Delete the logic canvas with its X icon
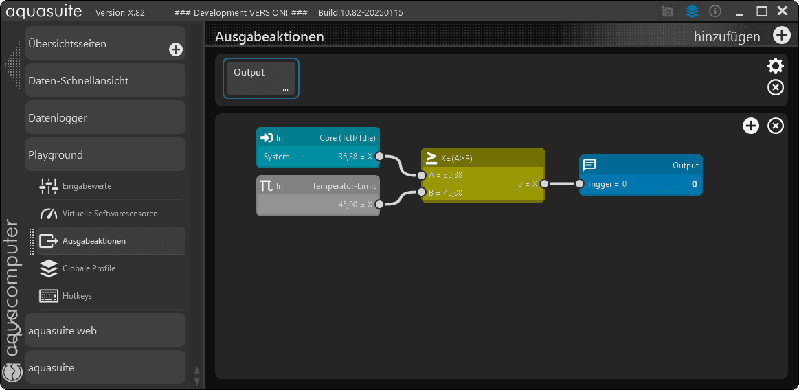This screenshot has height=390, width=799. click(x=776, y=126)
